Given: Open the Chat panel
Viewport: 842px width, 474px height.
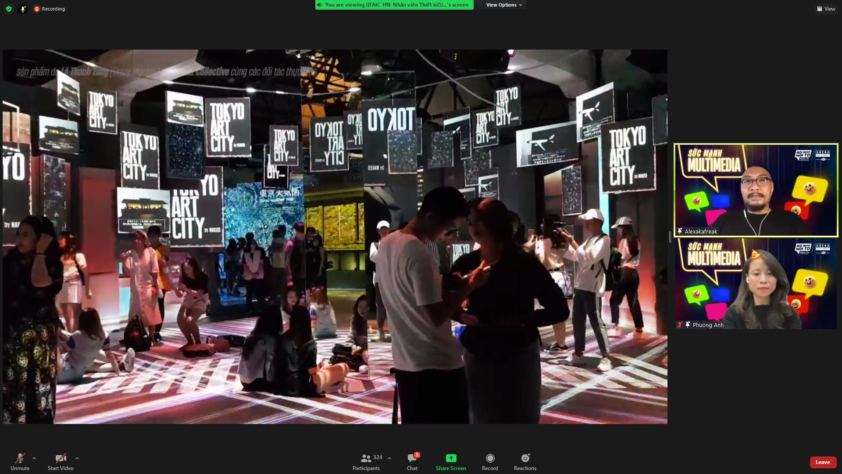Looking at the screenshot, I should pyautogui.click(x=412, y=462).
